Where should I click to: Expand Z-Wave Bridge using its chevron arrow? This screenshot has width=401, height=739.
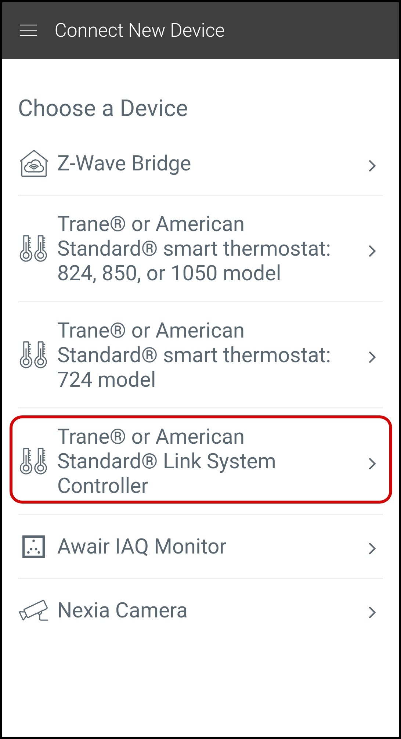372,166
